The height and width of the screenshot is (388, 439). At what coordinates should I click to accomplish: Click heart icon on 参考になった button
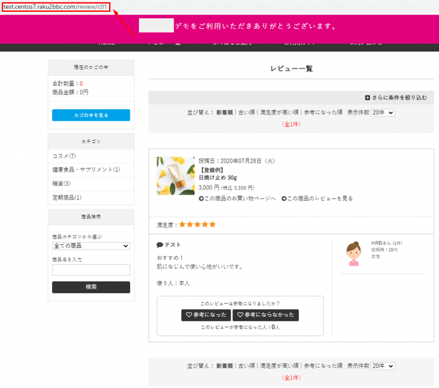(x=189, y=315)
